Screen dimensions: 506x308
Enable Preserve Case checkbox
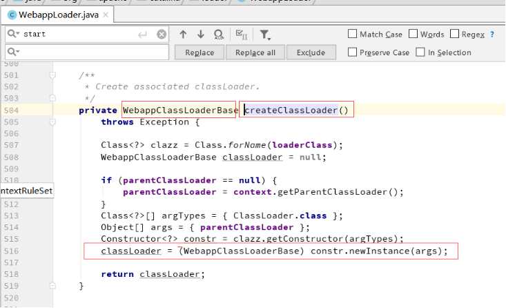tap(352, 52)
